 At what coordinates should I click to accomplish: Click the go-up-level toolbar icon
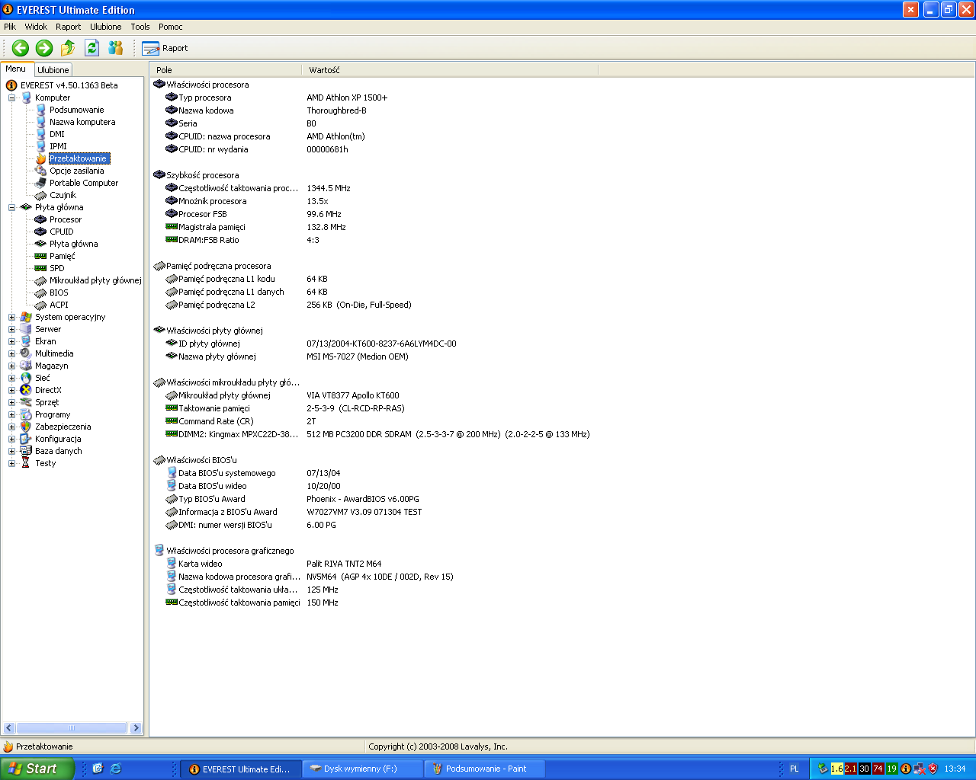coord(68,48)
